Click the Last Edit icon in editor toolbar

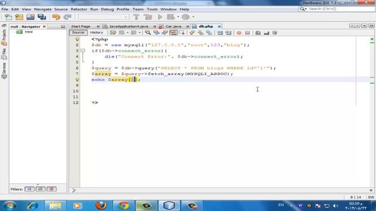pos(113,33)
